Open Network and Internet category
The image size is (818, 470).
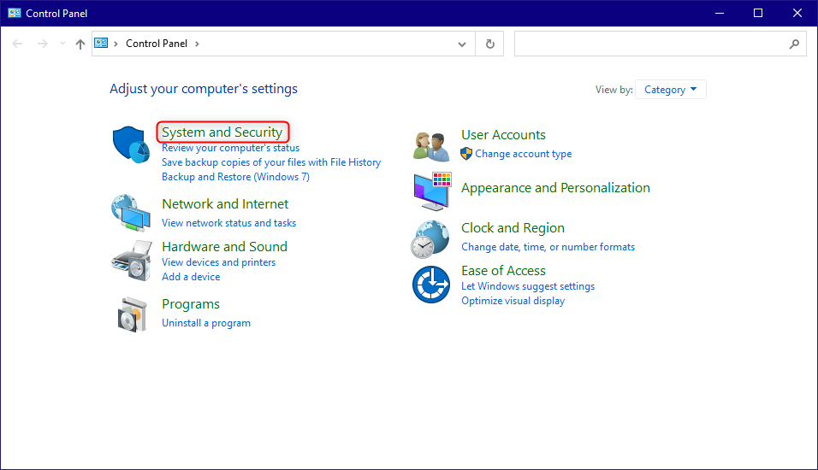click(225, 203)
